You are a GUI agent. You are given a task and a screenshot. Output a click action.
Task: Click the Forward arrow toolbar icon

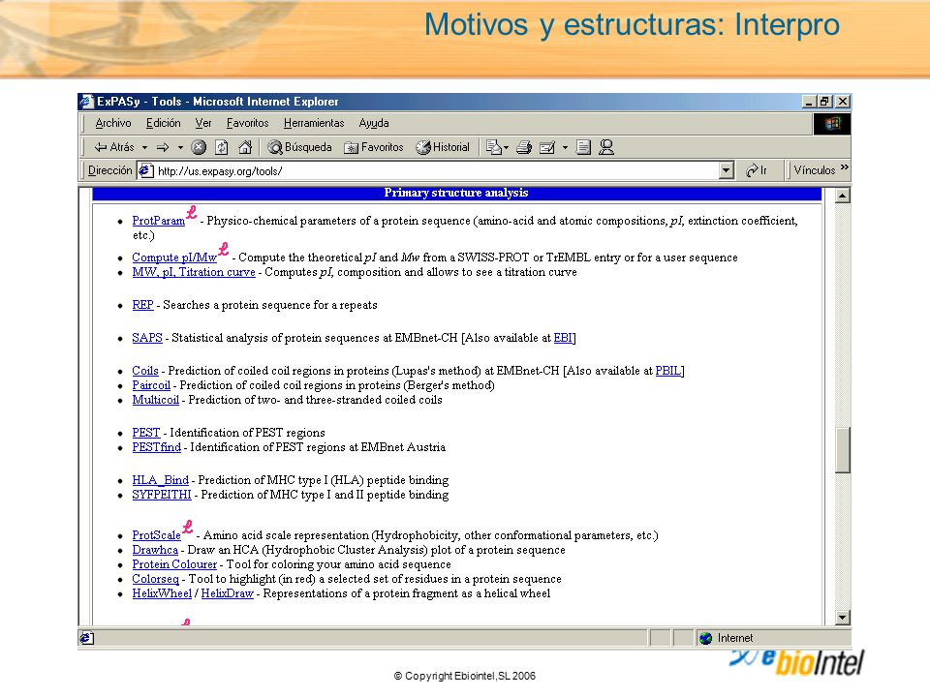[163, 147]
